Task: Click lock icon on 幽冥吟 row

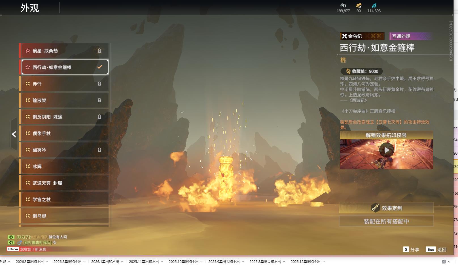Action: coord(99,150)
